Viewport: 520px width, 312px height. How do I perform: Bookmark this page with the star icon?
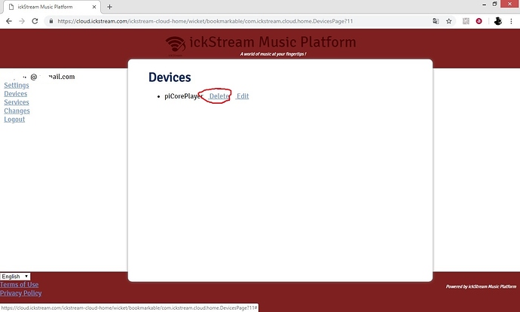coord(448,21)
